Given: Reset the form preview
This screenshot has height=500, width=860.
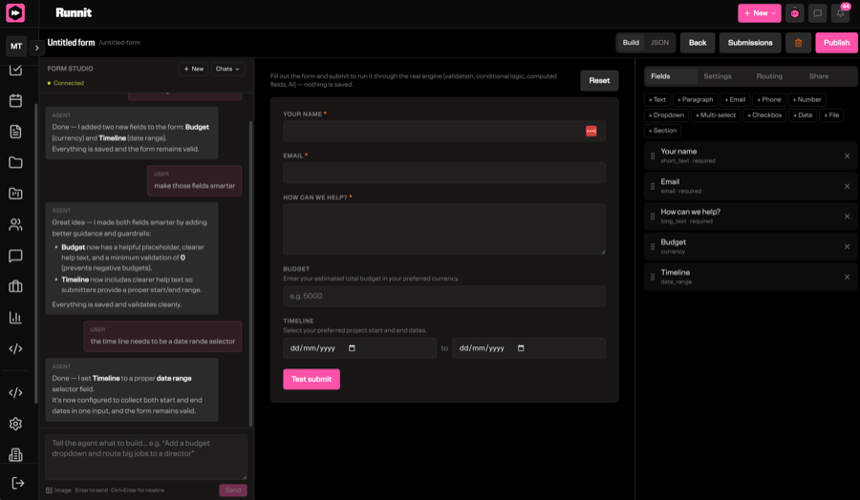Looking at the screenshot, I should 599,80.
